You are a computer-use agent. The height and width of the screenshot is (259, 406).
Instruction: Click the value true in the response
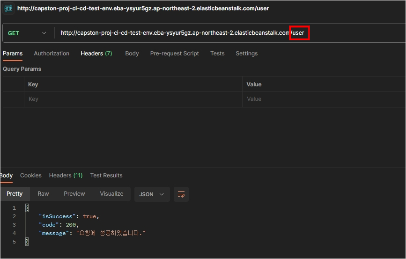pyautogui.click(x=89, y=216)
